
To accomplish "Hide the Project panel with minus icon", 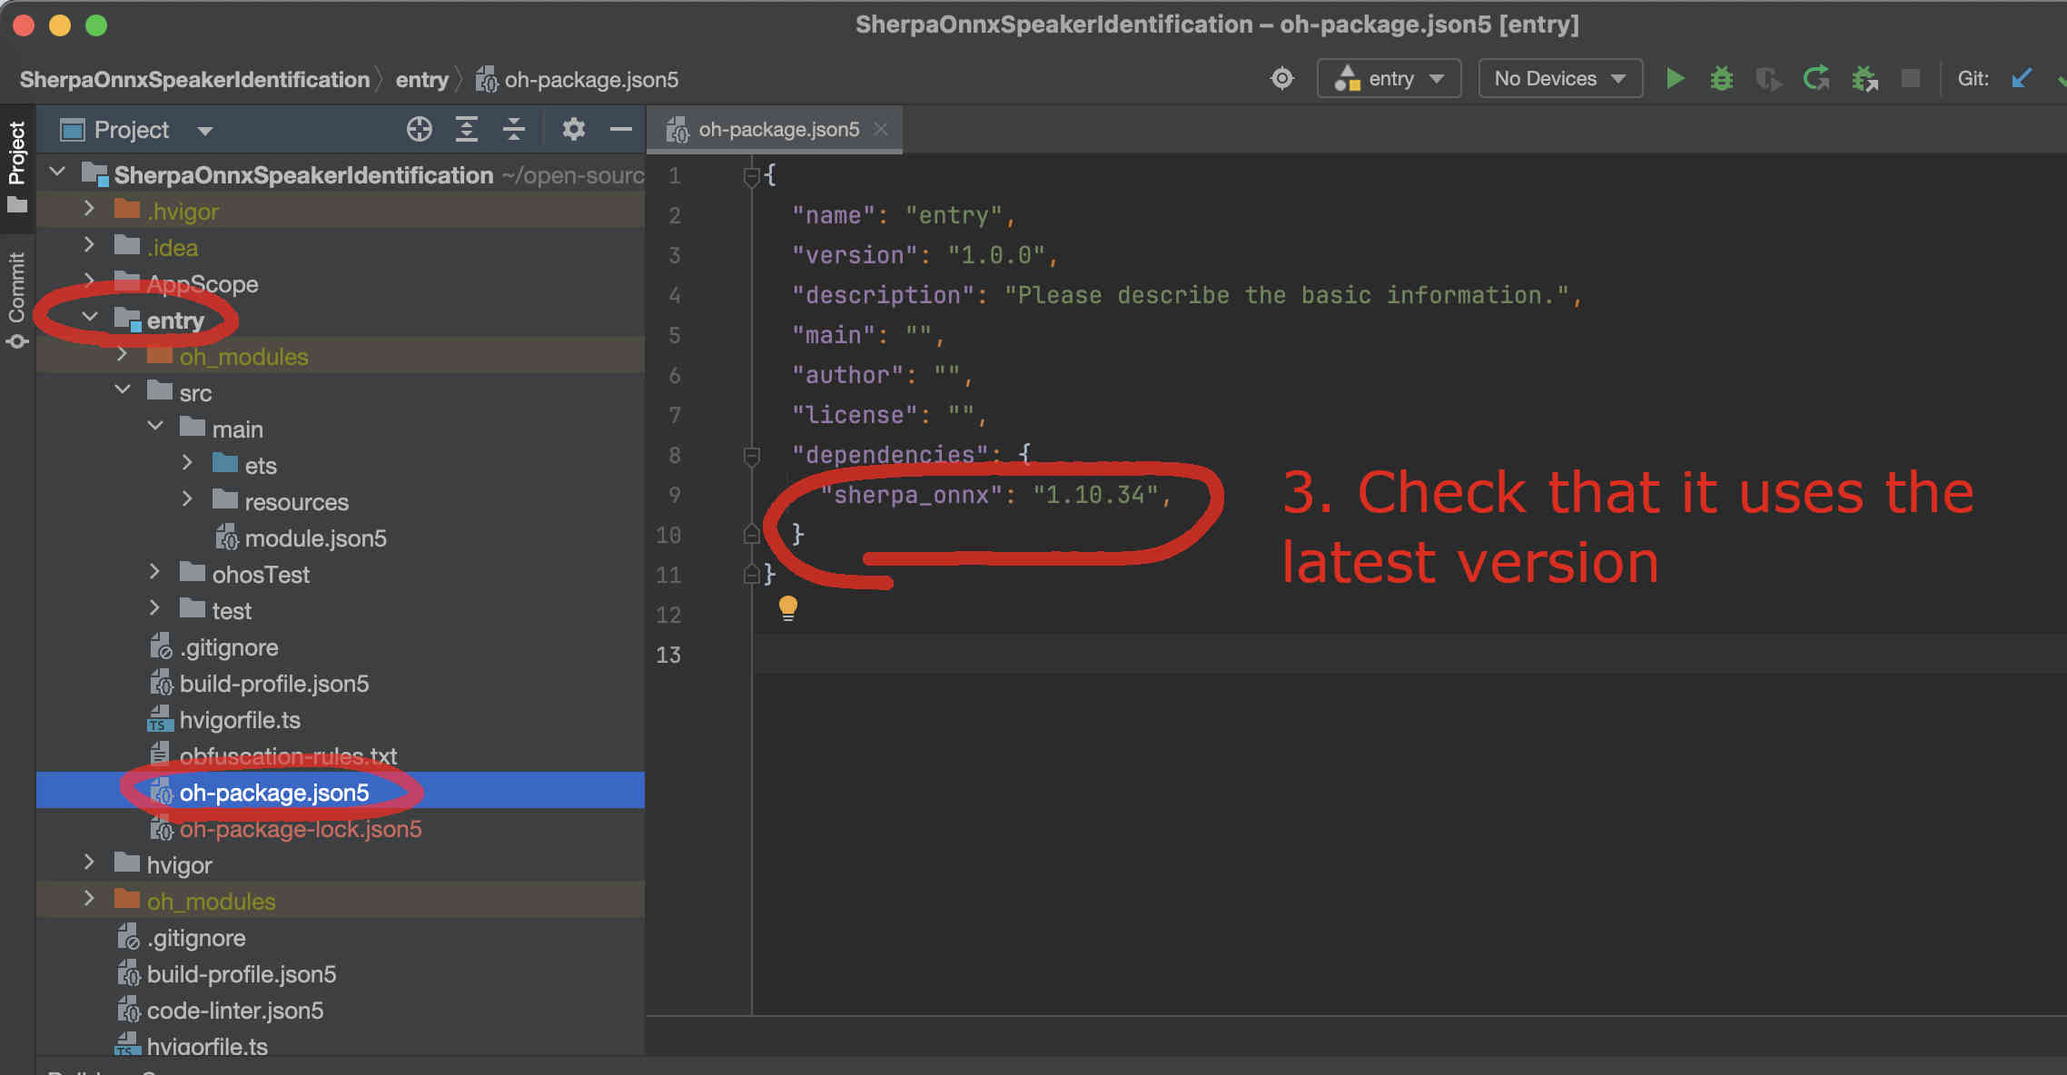I will point(621,130).
